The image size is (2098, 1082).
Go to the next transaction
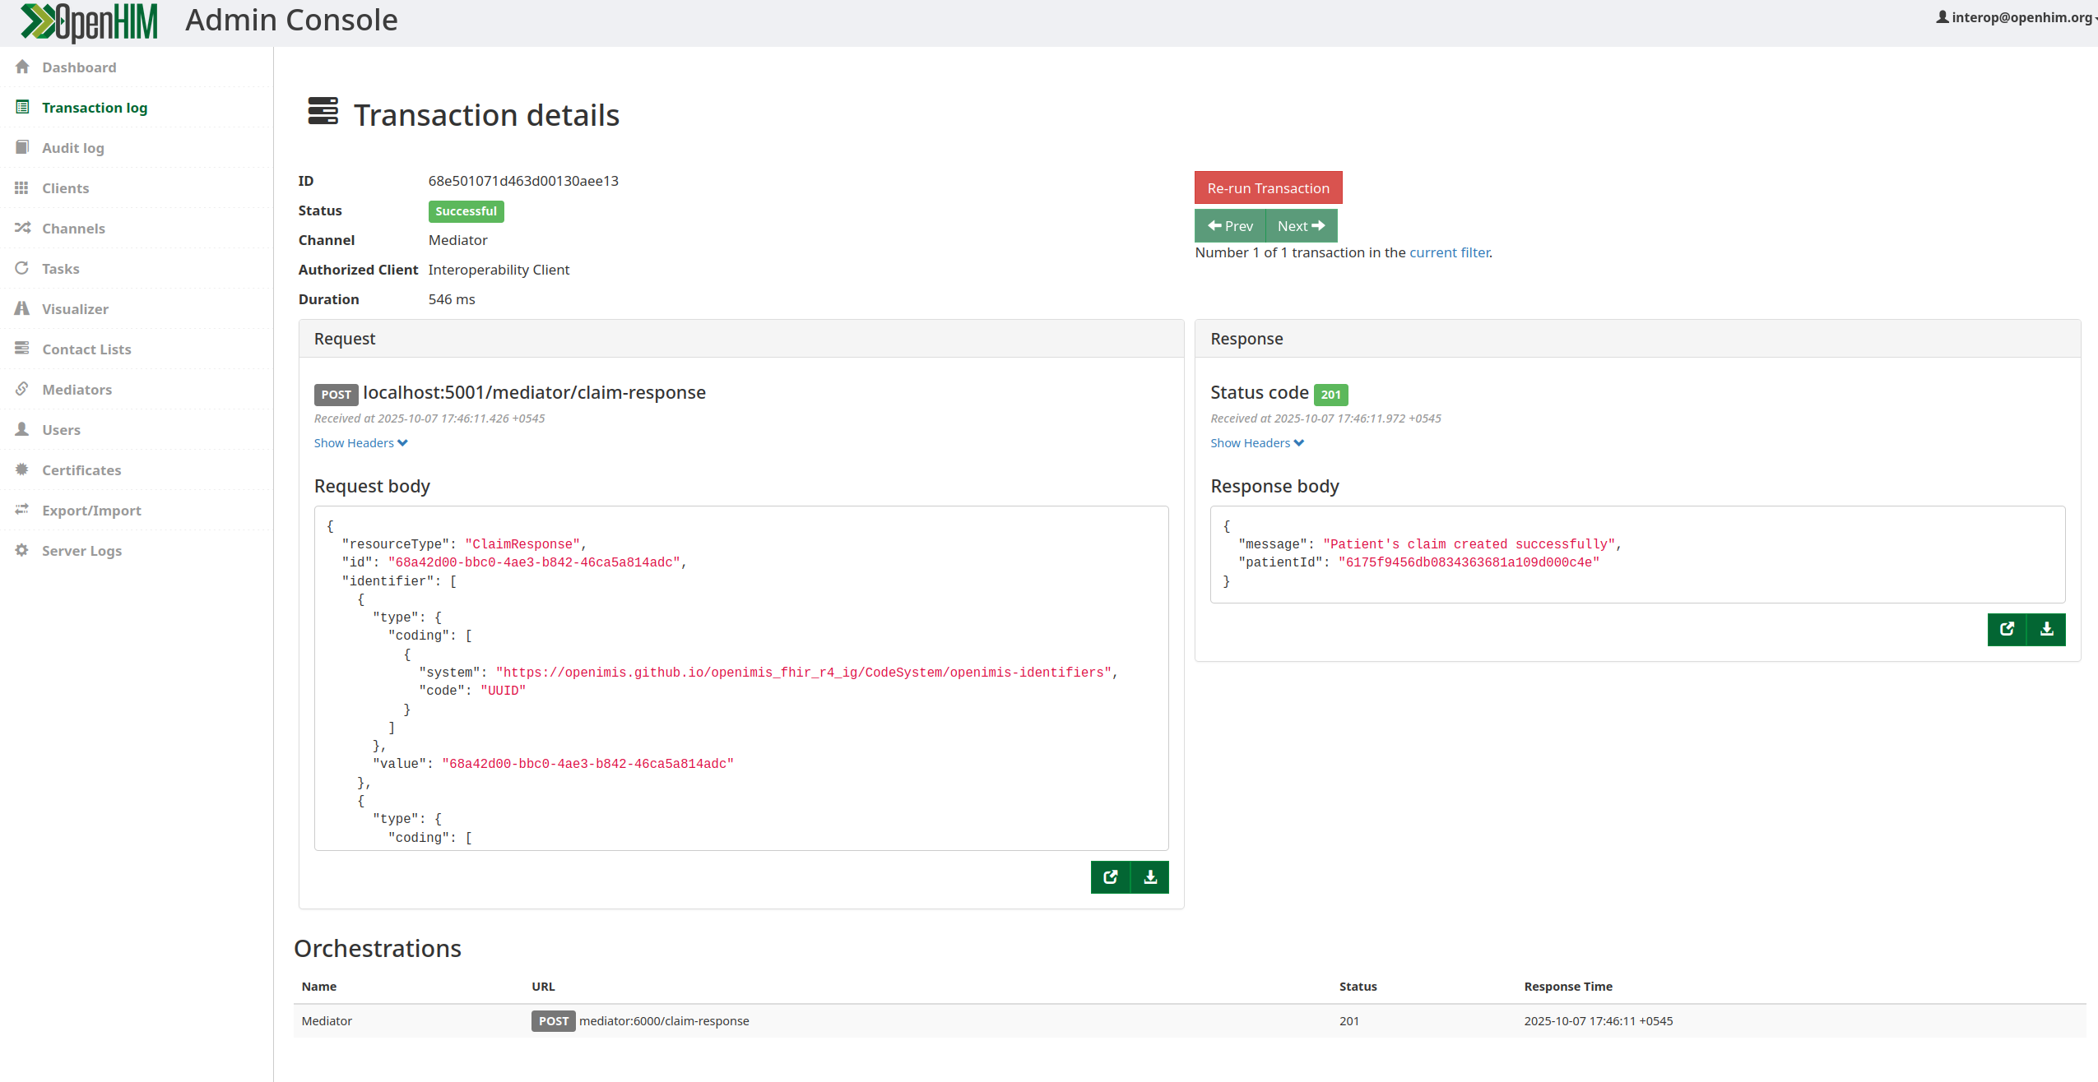pos(1300,226)
